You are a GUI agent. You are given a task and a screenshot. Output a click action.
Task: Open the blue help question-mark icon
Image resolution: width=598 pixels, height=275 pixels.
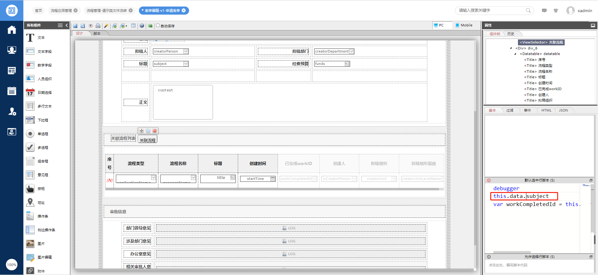(x=142, y=26)
